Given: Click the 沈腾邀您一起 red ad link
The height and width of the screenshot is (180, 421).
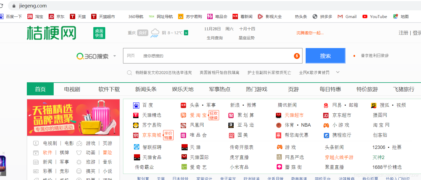Looking at the screenshot, I should pyautogui.click(x=310, y=33).
